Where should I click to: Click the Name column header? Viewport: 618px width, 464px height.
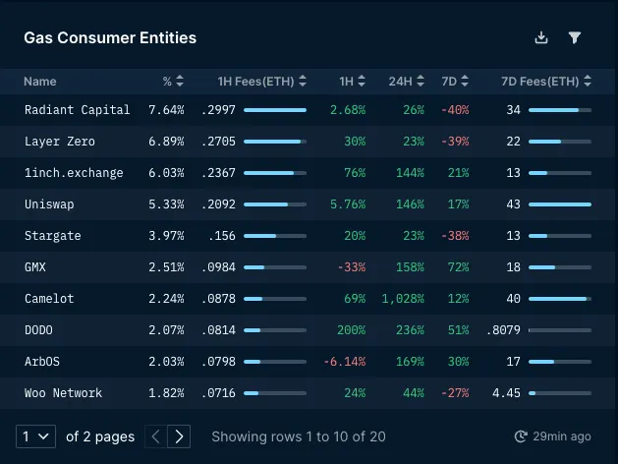coord(40,82)
